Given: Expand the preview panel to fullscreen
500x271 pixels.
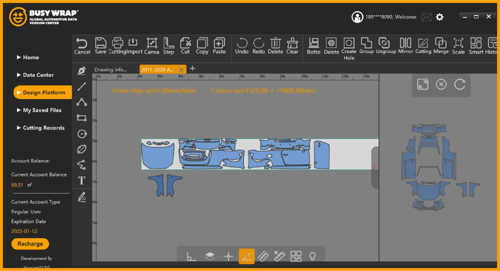Looking at the screenshot, I should (423, 84).
